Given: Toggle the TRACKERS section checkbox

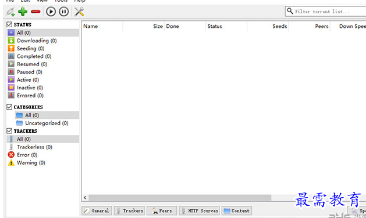Looking at the screenshot, I should click(9, 131).
